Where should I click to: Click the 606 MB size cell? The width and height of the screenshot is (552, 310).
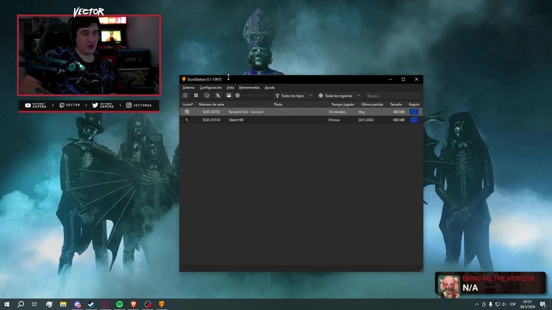pyautogui.click(x=399, y=120)
